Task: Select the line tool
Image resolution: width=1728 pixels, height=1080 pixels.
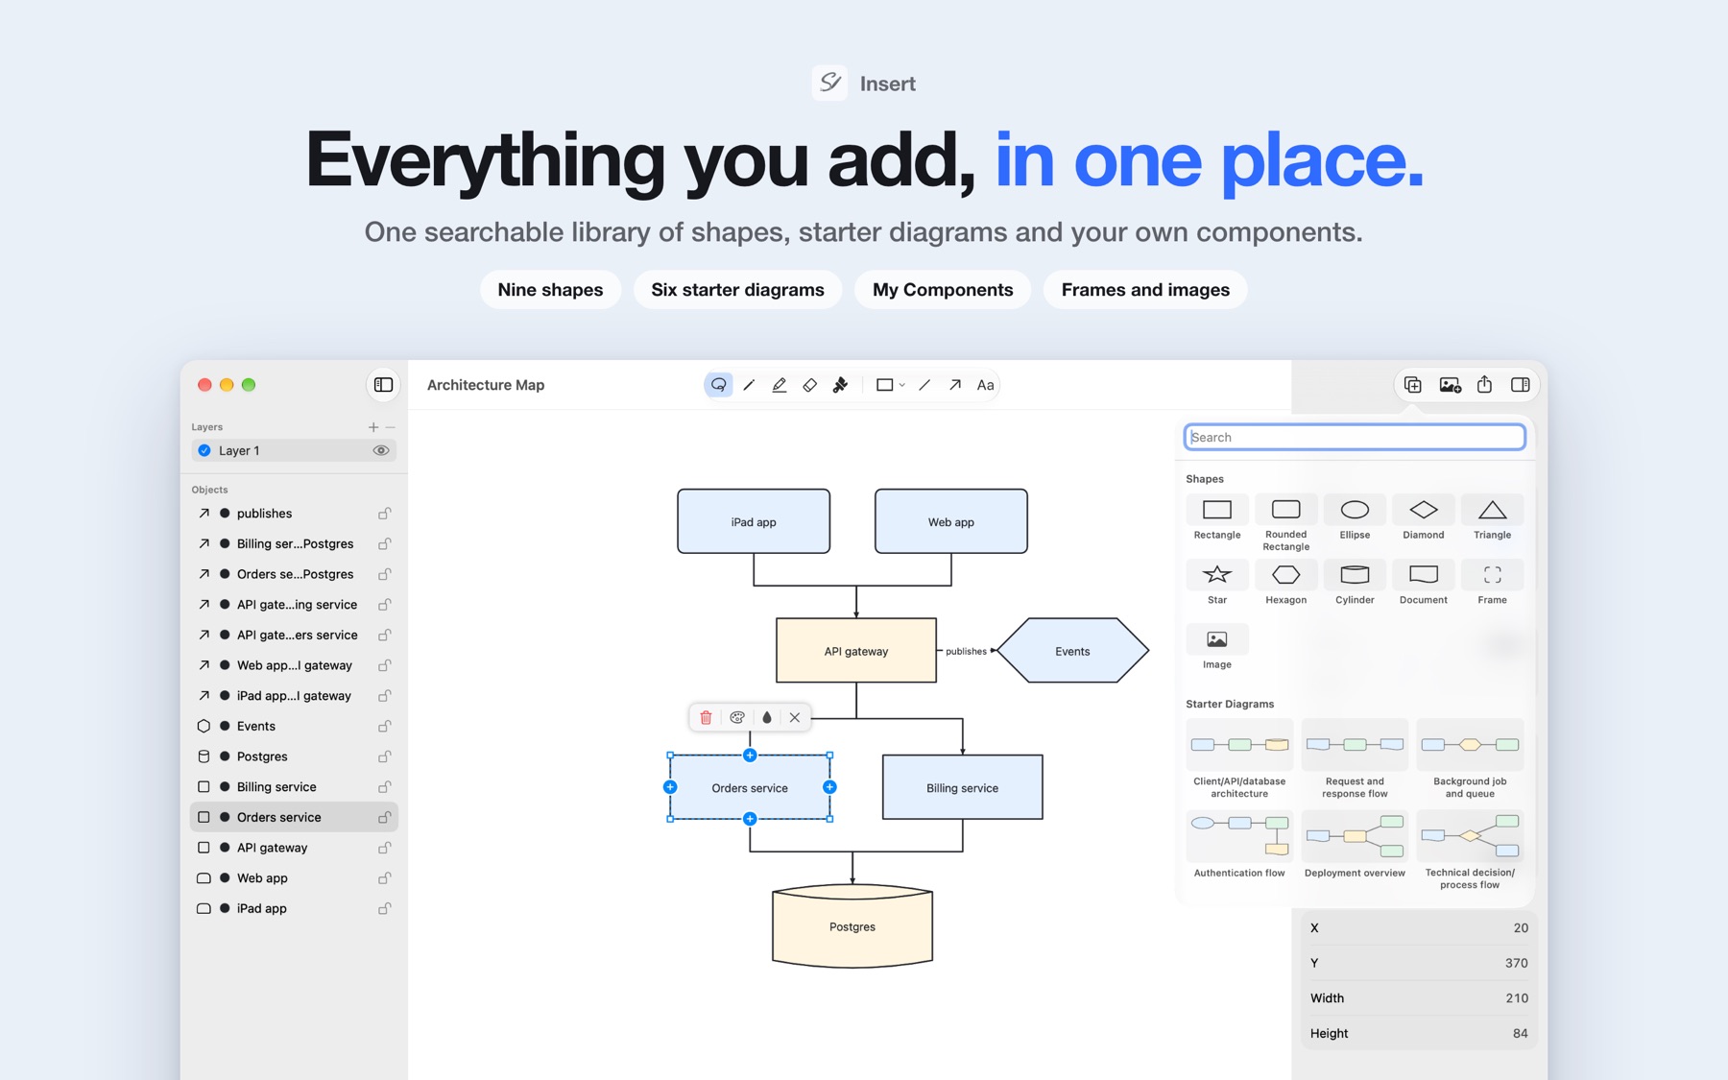Action: 924,385
